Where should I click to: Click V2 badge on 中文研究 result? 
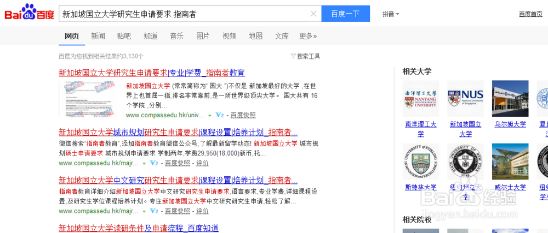click(x=154, y=211)
